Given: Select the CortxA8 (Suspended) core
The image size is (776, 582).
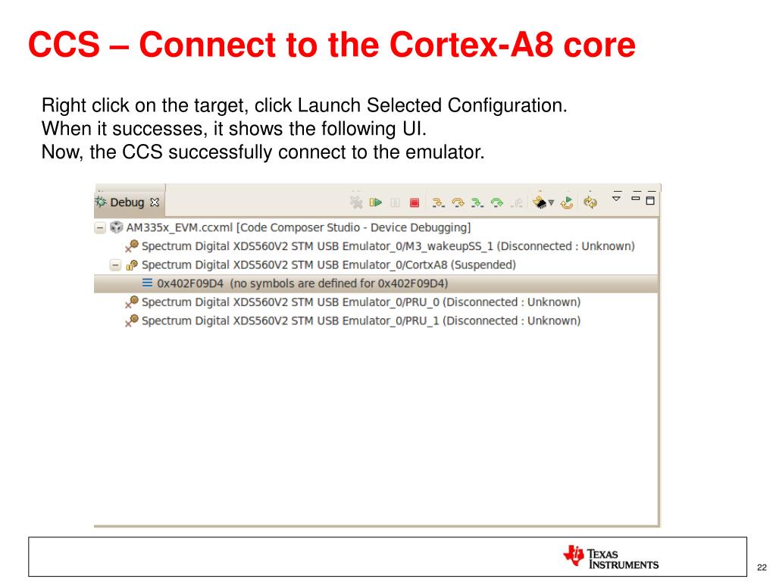Looking at the screenshot, I should 329,265.
